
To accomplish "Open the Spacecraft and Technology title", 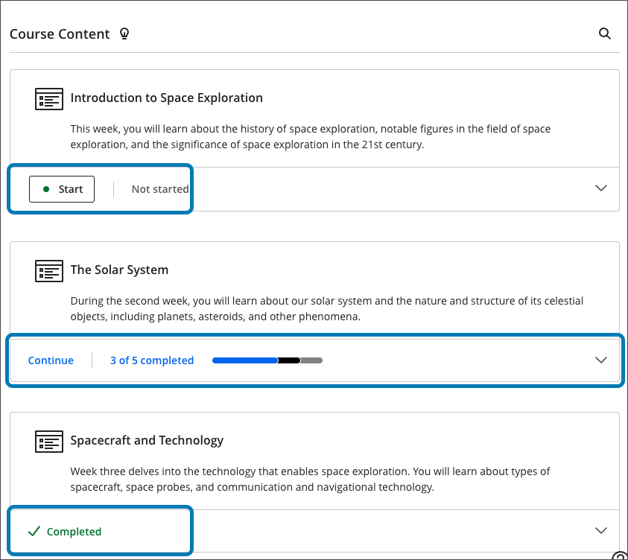I will 147,440.
